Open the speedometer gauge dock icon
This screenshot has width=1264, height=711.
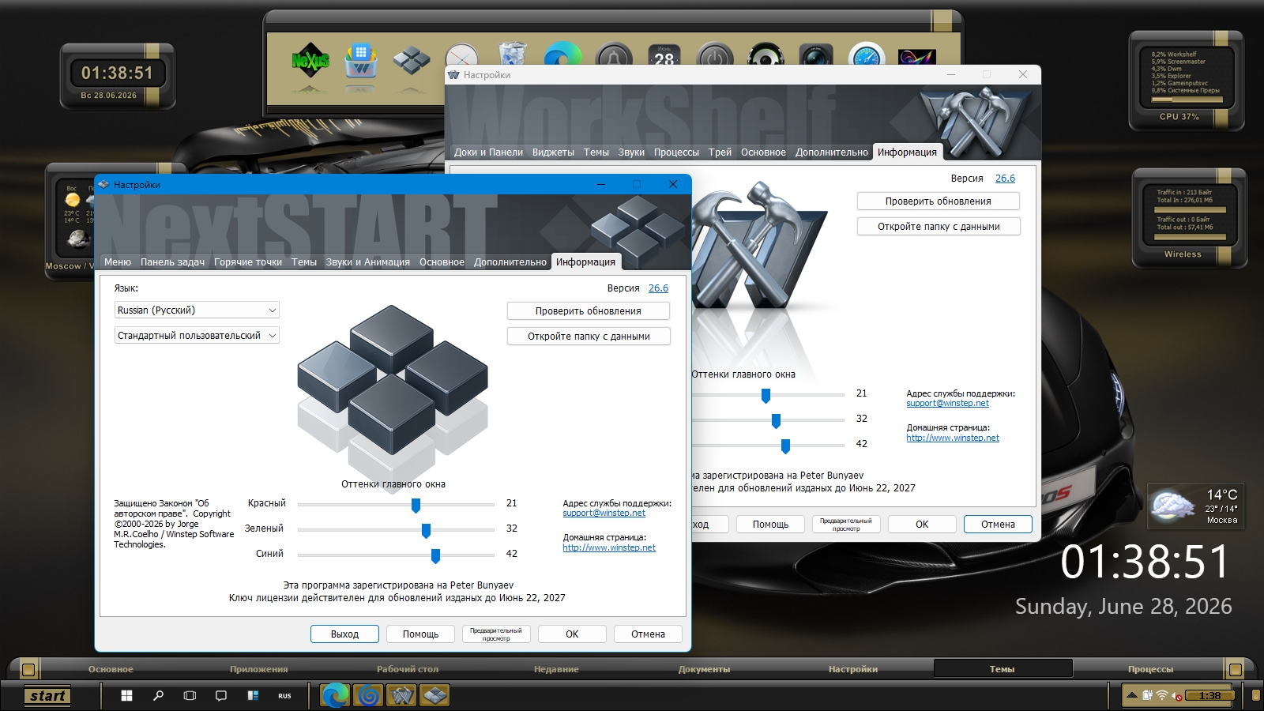click(x=867, y=55)
